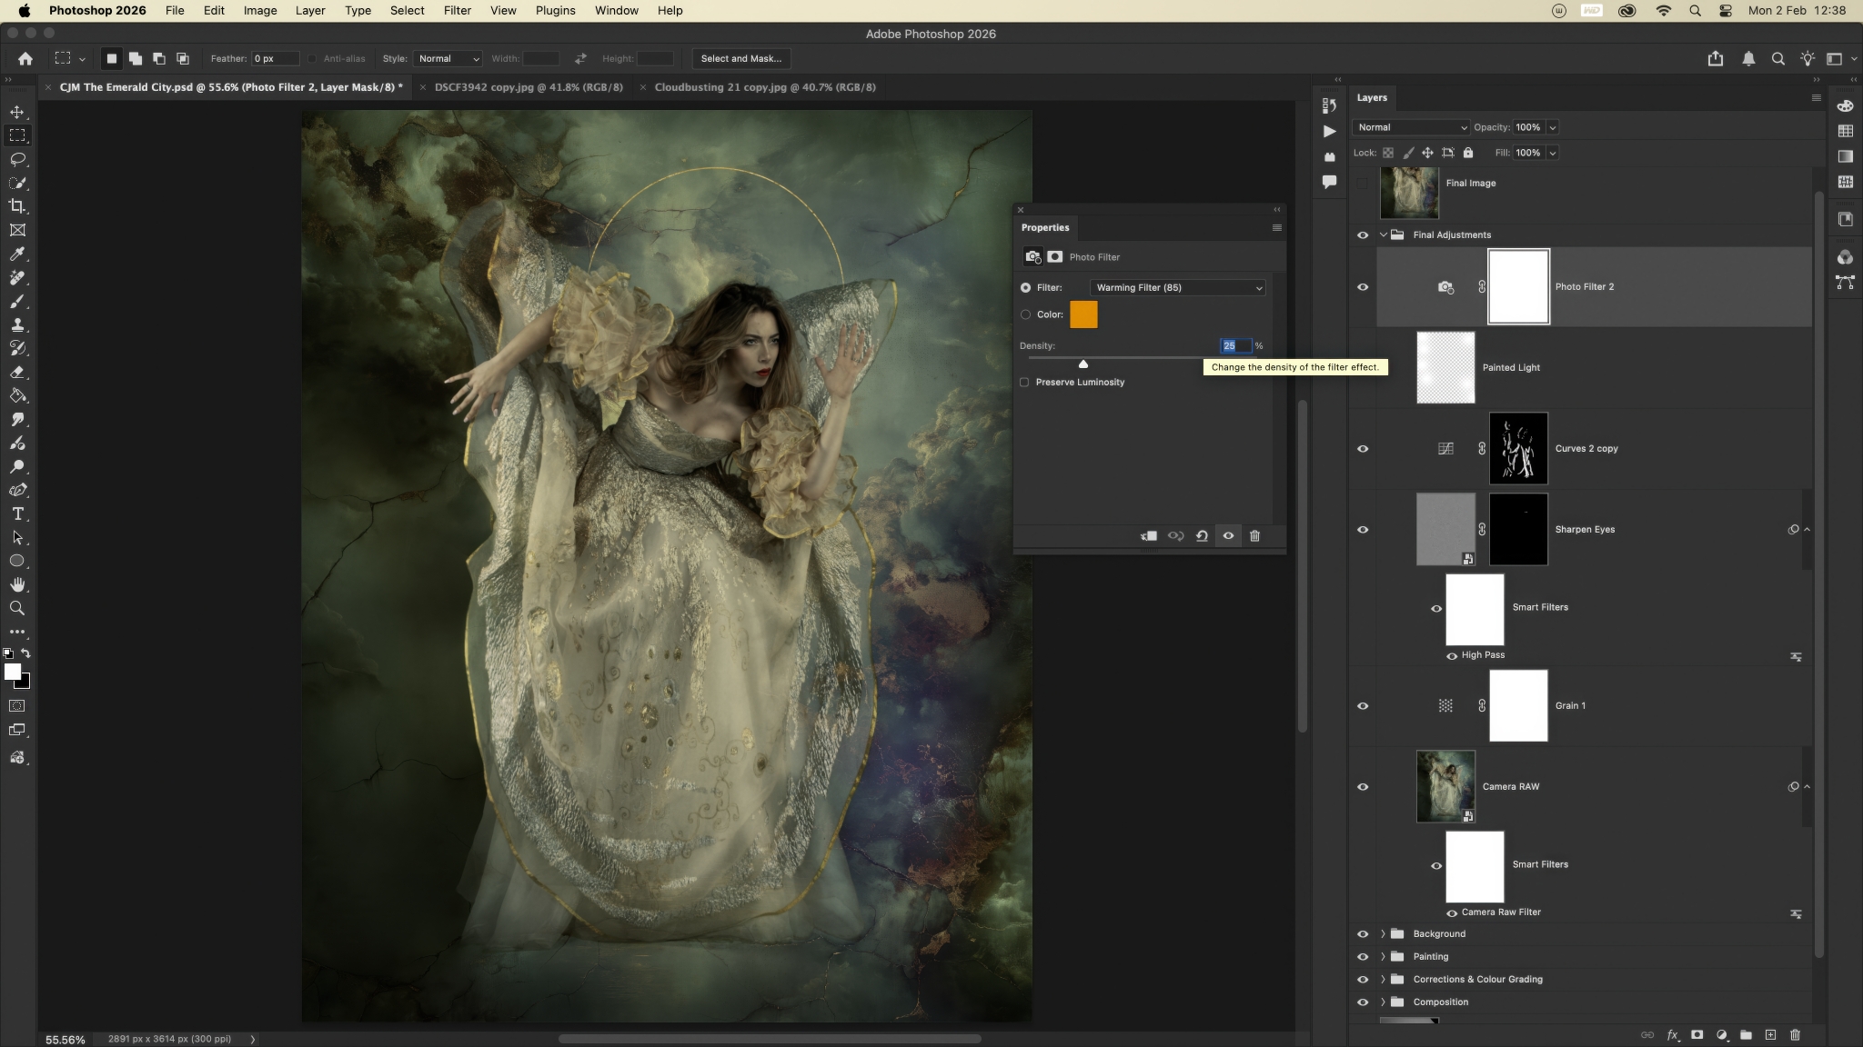This screenshot has width=1863, height=1047.
Task: Delete adjustment layer via Properties trash icon
Action: pos(1254,536)
